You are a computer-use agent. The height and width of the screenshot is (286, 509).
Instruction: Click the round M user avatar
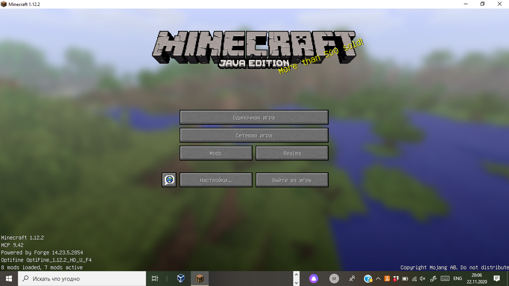click(x=334, y=279)
